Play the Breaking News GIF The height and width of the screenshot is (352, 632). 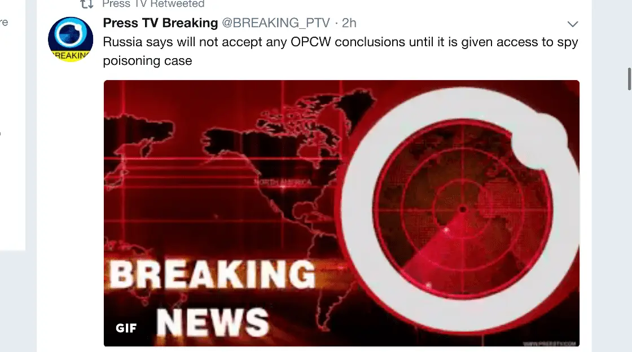341,213
